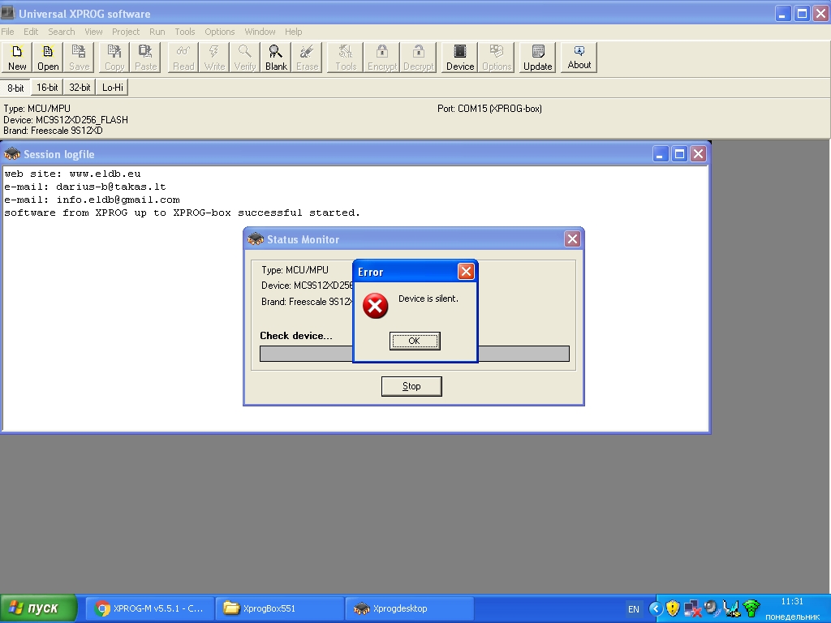Open the About toolbar icon
Screen dimensions: 831x623
(579, 58)
